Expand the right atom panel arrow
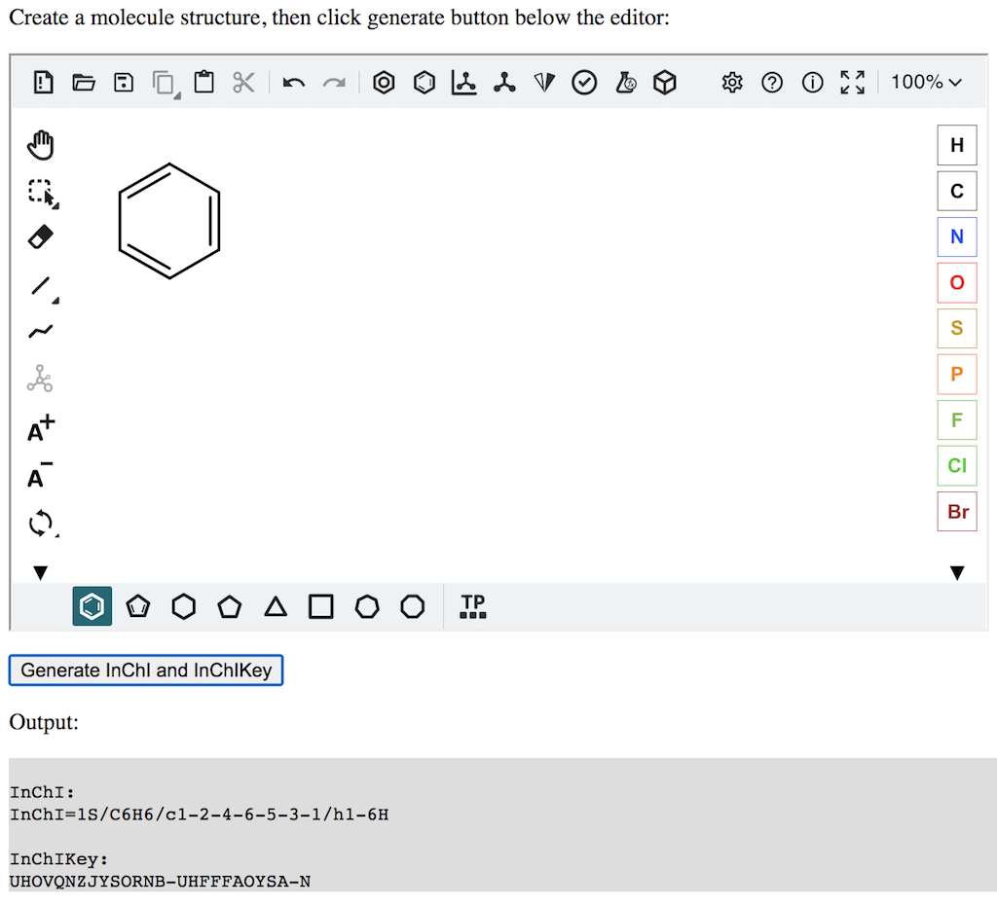Screen dimensions: 997x906 pyautogui.click(x=957, y=572)
